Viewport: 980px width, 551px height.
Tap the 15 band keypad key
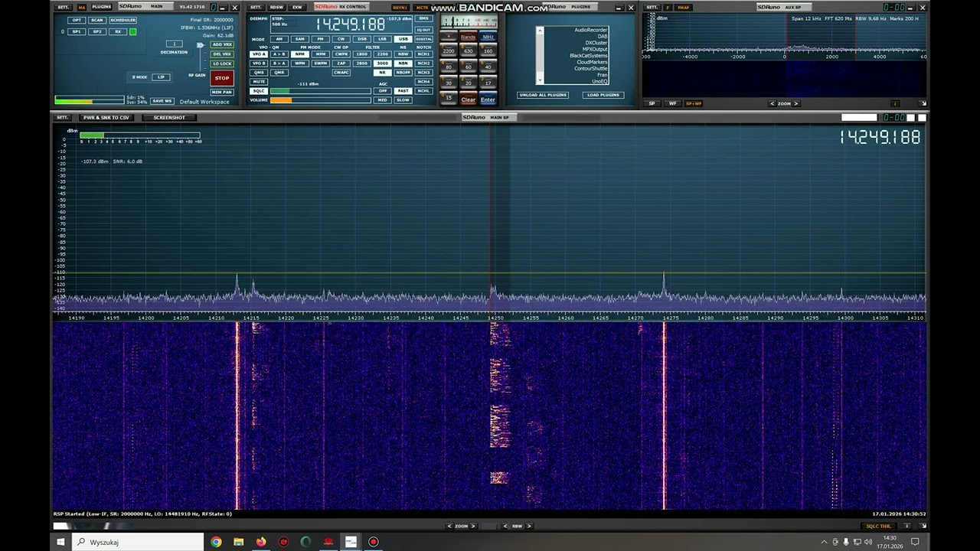449,99
